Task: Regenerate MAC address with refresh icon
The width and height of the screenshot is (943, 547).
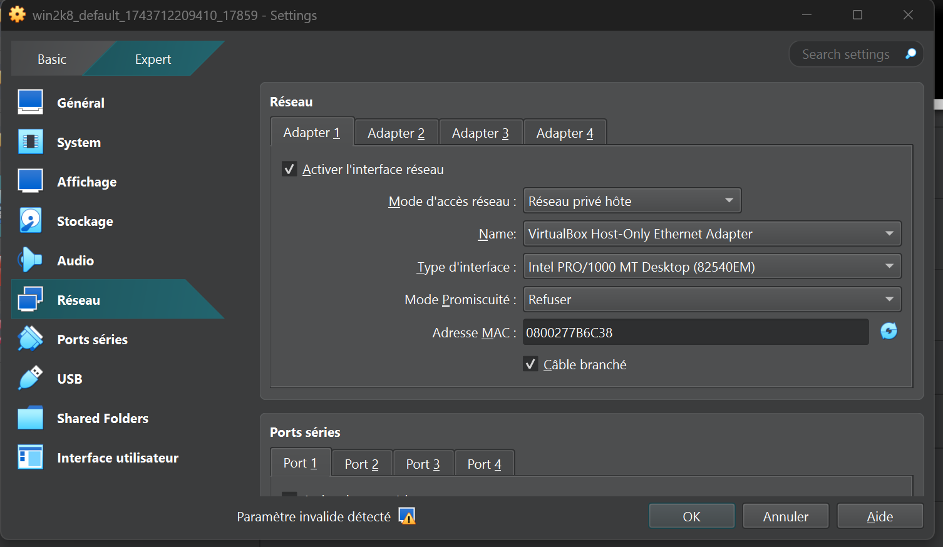Action: 889,331
